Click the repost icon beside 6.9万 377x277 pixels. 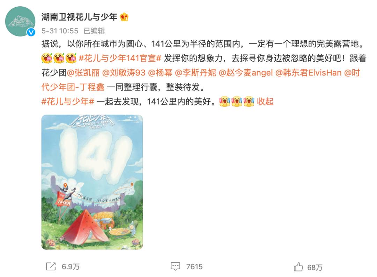point(51,267)
